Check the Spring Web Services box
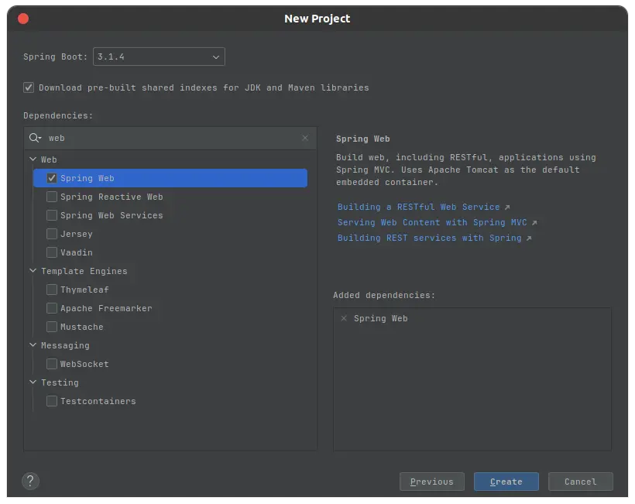This screenshot has height=504, width=635. (x=52, y=215)
